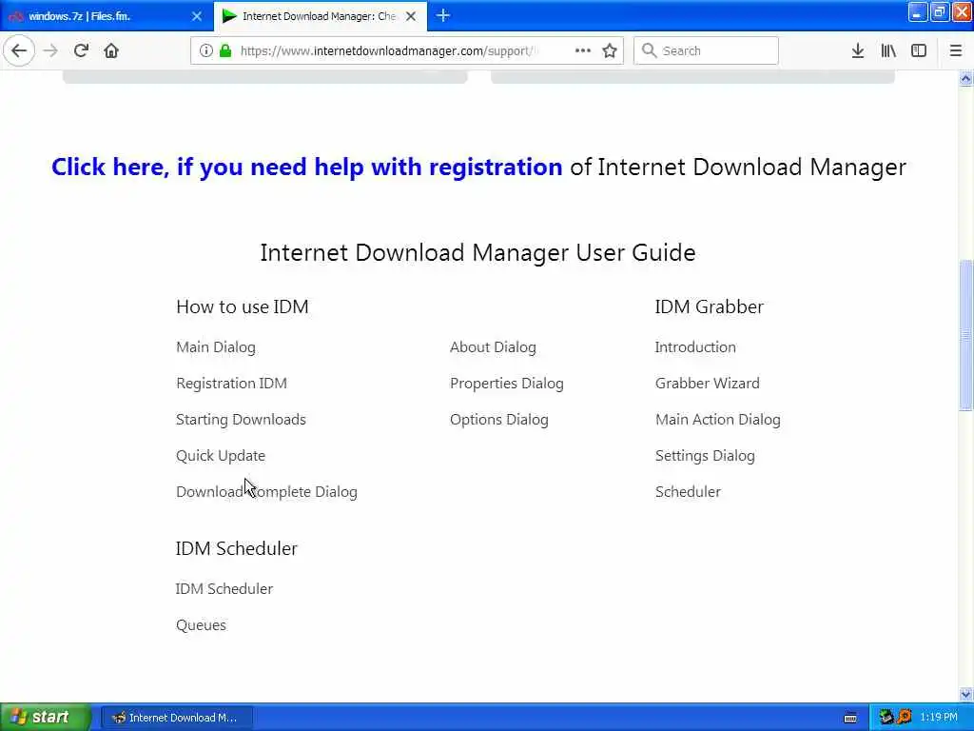974x731 pixels.
Task: Open the Main Dialog guide link
Action: pos(216,346)
